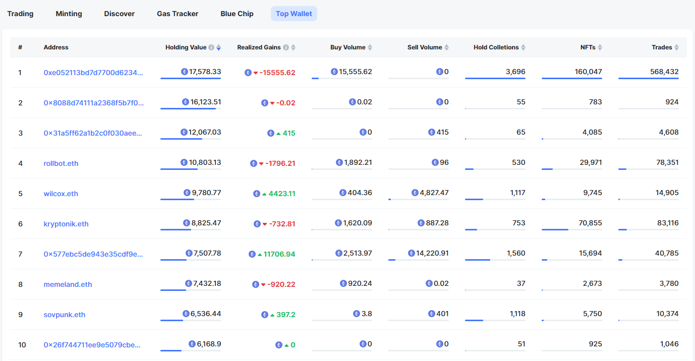Open rollbot.eth wallet address
Screen dimensions: 695x361
point(61,163)
